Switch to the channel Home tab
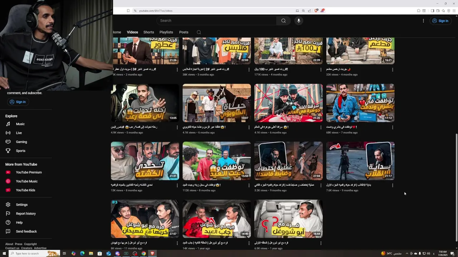The height and width of the screenshot is (257, 458). 117,32
